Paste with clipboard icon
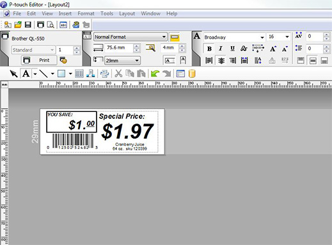Image resolution: width=332 pixels, height=245 pixels. (141, 74)
